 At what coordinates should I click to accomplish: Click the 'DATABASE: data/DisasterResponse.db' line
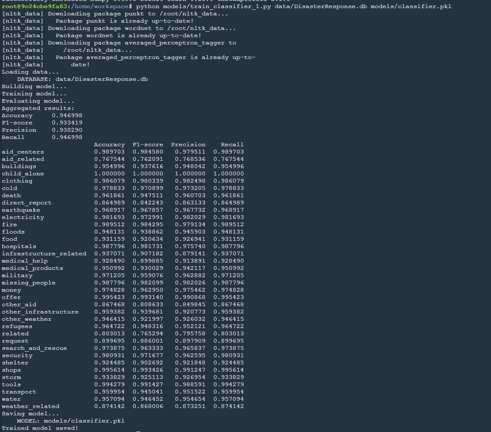click(x=82, y=79)
